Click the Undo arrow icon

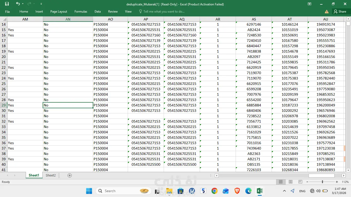coord(18,4)
